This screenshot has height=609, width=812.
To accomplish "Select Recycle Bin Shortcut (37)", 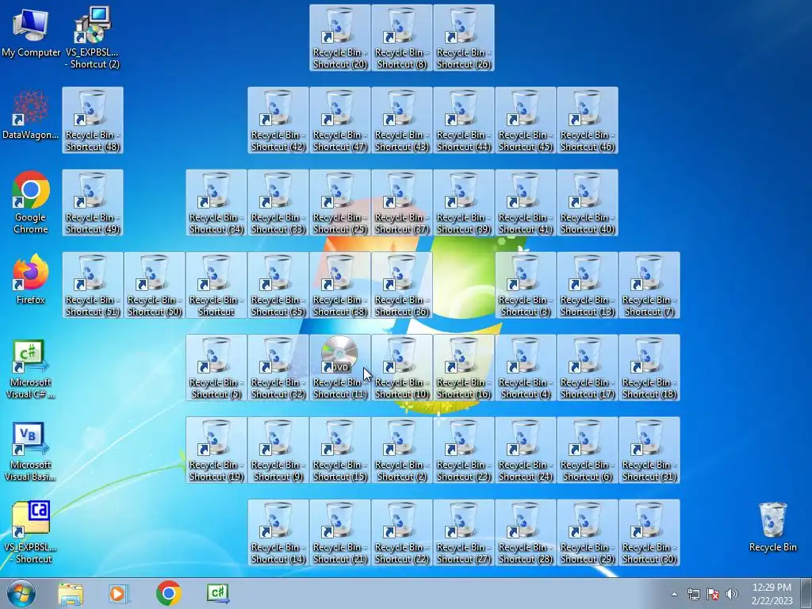I will tap(402, 202).
